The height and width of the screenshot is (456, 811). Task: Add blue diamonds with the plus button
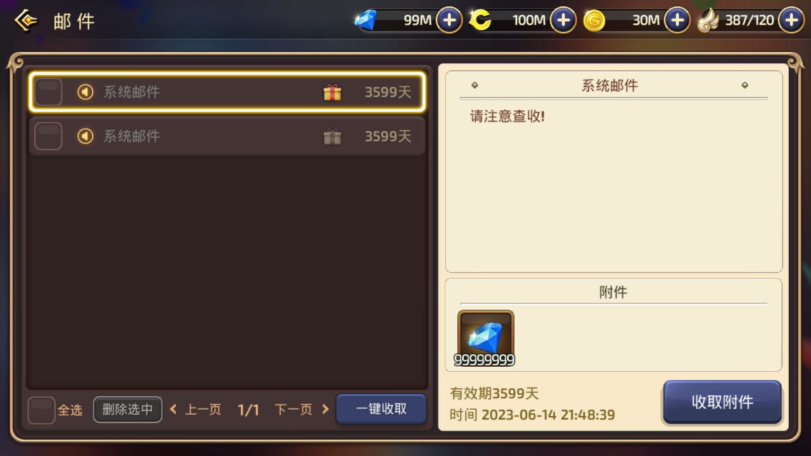(x=449, y=20)
